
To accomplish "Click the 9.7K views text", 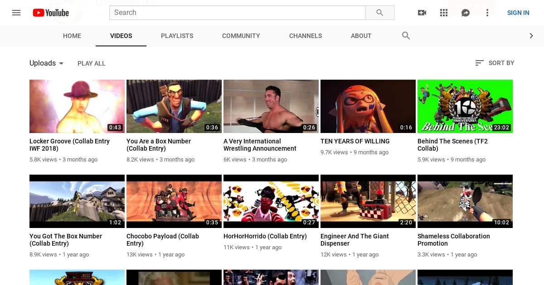I will [334, 152].
